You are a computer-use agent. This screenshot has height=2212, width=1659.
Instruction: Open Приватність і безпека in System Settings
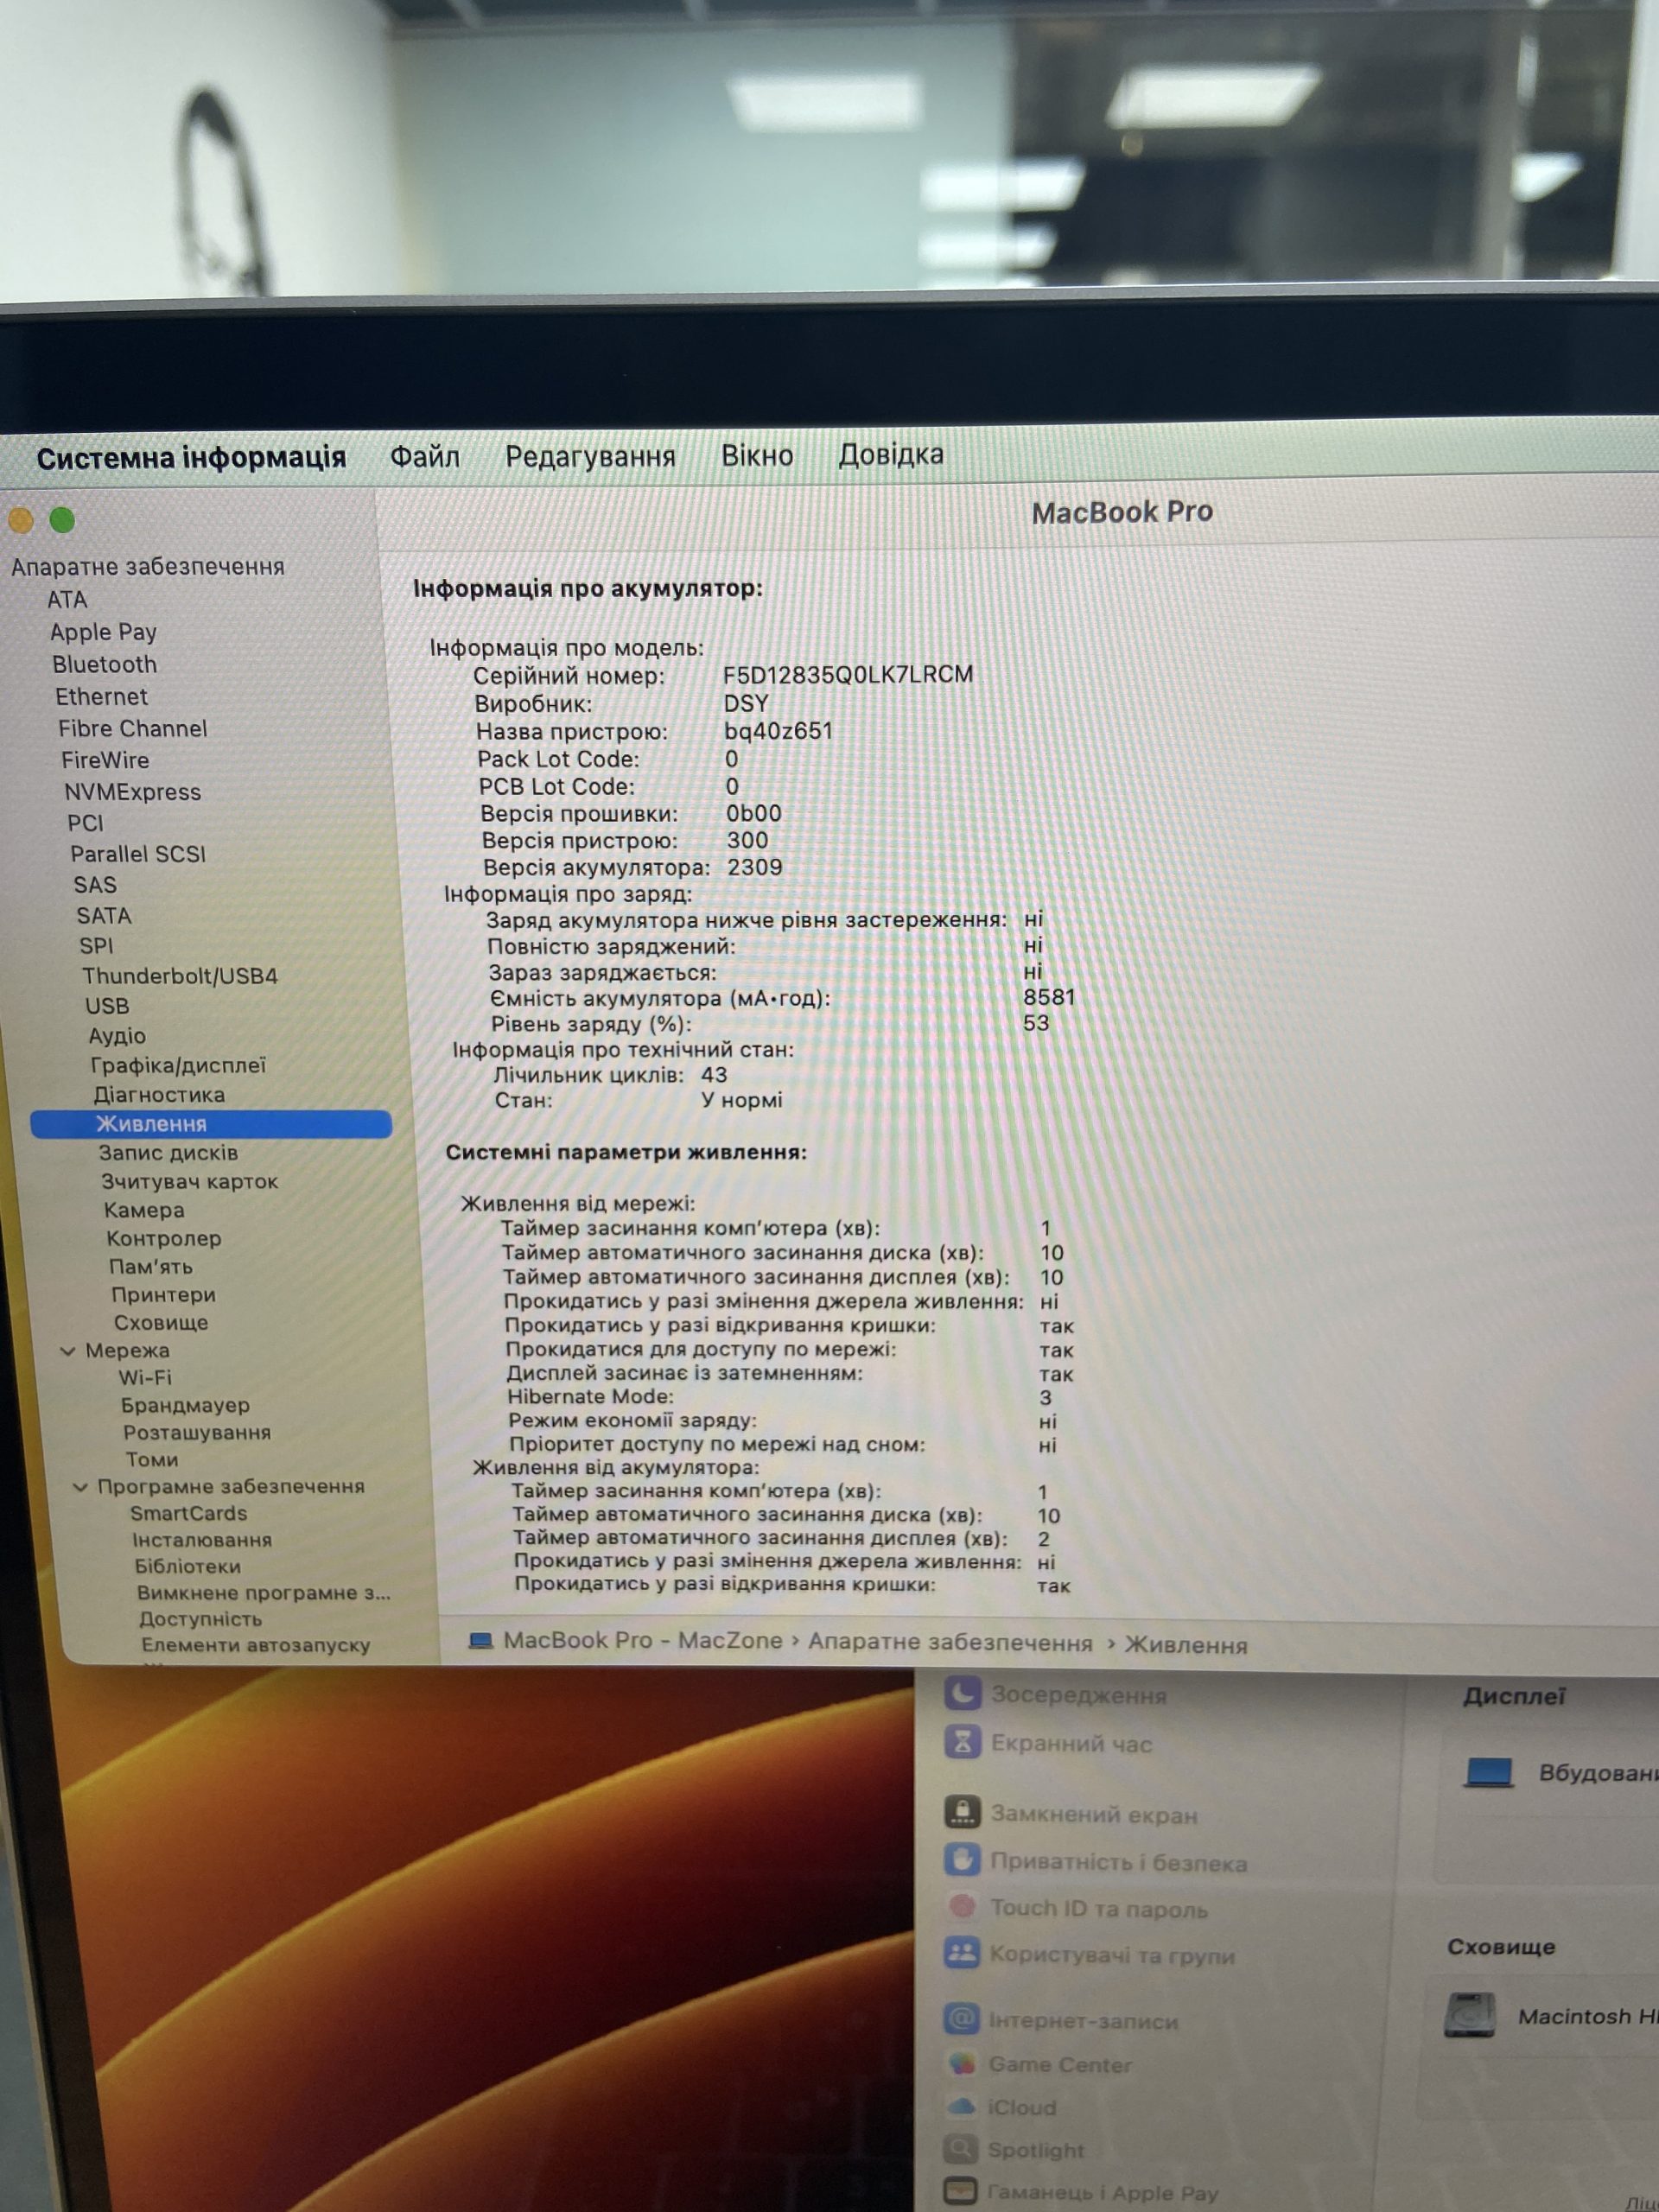1096,1861
